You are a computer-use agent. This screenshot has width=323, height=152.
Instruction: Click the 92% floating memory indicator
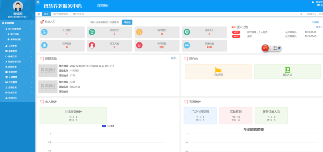pyautogui.click(x=265, y=48)
